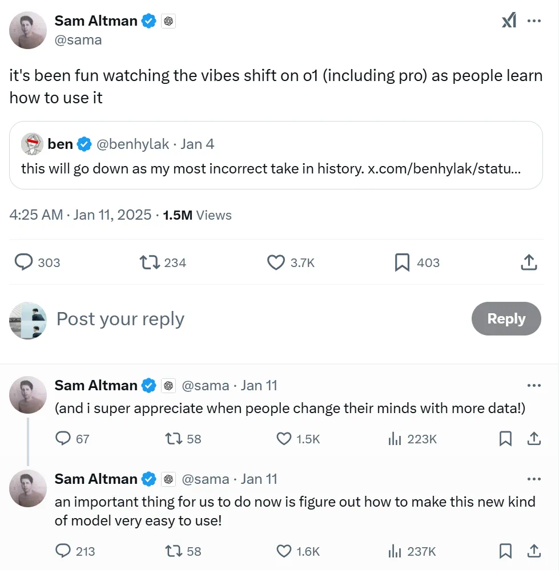Open the quoted tweet by @benhylak
Viewport: 559px width, 570px height.
point(276,155)
